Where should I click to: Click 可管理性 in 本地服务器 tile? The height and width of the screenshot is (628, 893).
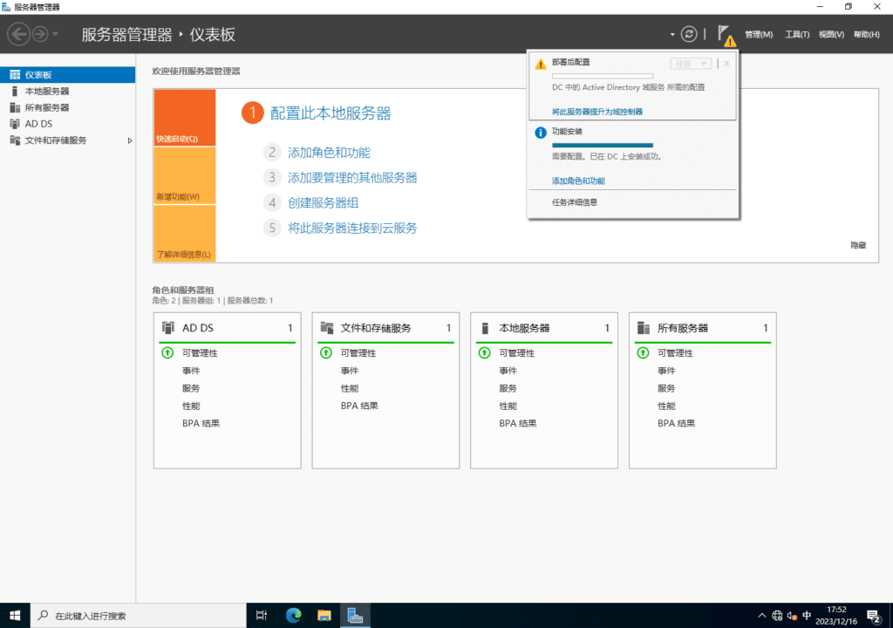517,352
